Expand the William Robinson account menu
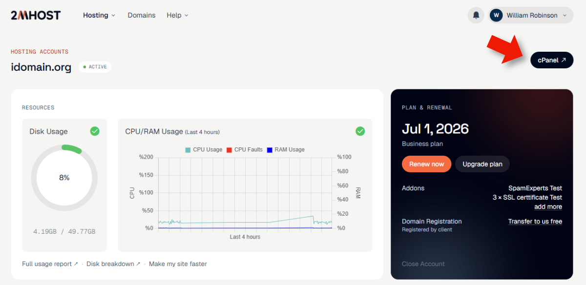 pyautogui.click(x=530, y=15)
